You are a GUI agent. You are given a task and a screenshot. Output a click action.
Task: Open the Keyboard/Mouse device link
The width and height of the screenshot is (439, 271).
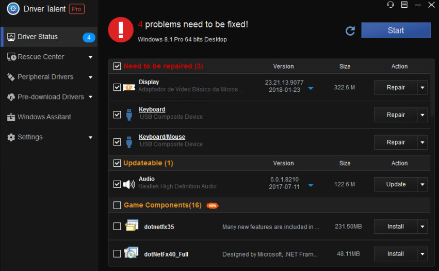pyautogui.click(x=162, y=137)
